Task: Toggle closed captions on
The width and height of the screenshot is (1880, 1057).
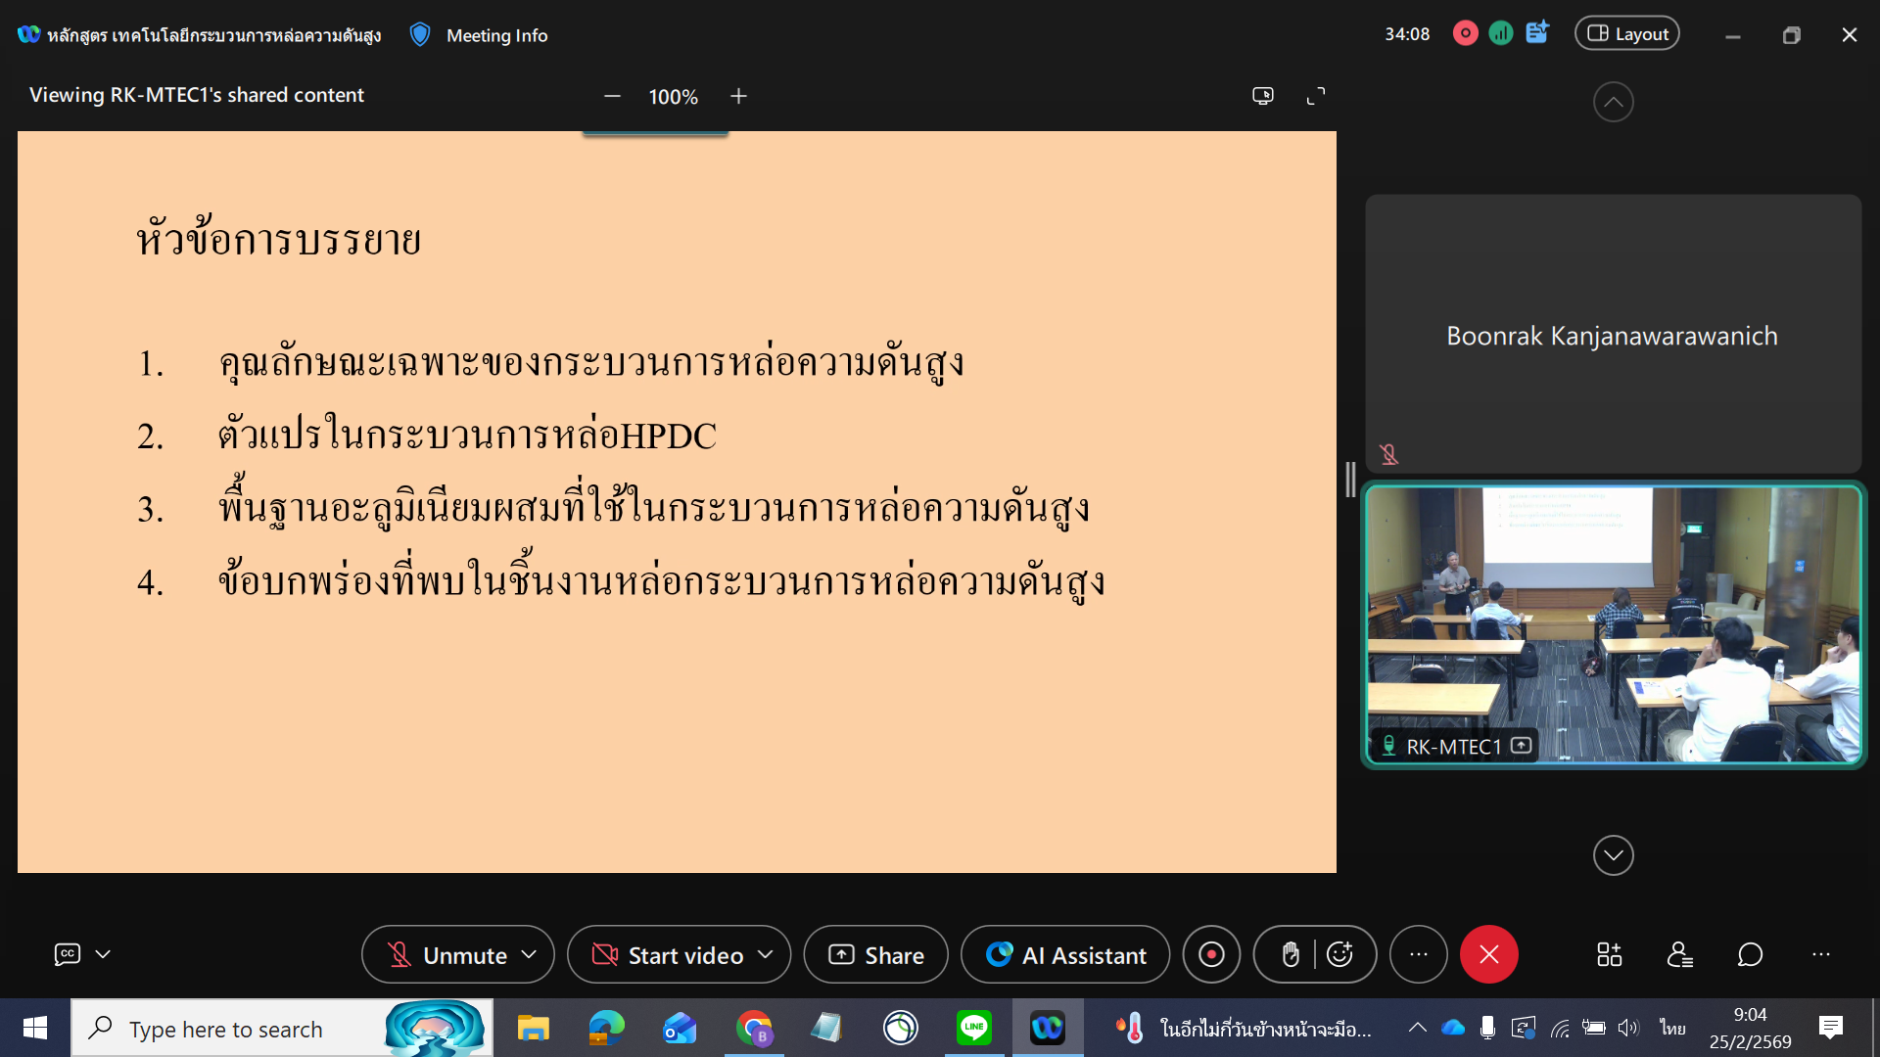Action: click(67, 954)
